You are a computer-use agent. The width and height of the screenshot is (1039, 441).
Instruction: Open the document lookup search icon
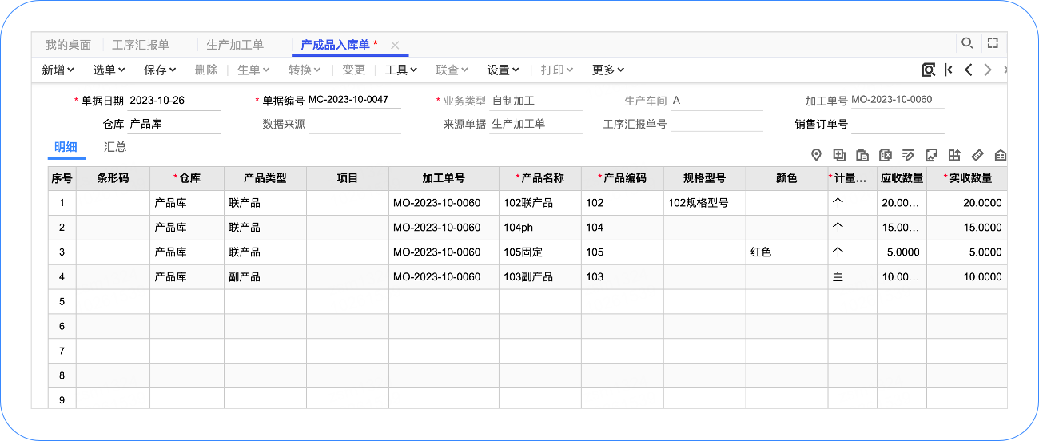(928, 70)
